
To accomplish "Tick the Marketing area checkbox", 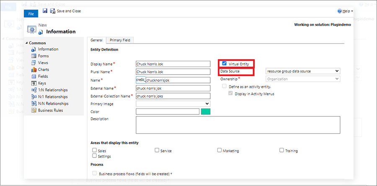I will [x=219, y=150].
